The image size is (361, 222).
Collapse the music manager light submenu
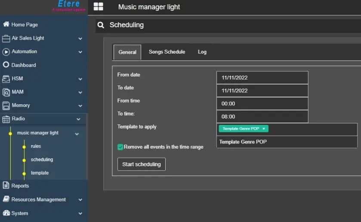(77, 134)
